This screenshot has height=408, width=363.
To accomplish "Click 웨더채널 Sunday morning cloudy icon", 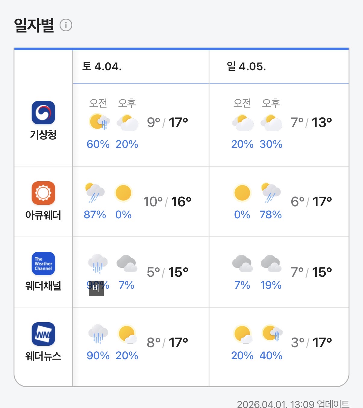I will click(x=242, y=263).
